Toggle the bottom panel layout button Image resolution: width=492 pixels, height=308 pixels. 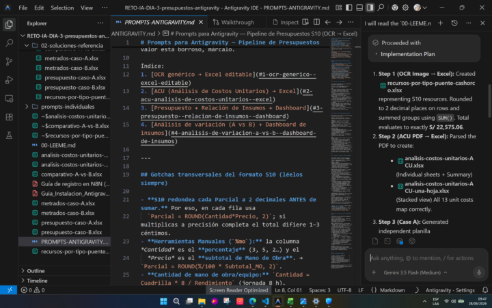tap(359, 8)
